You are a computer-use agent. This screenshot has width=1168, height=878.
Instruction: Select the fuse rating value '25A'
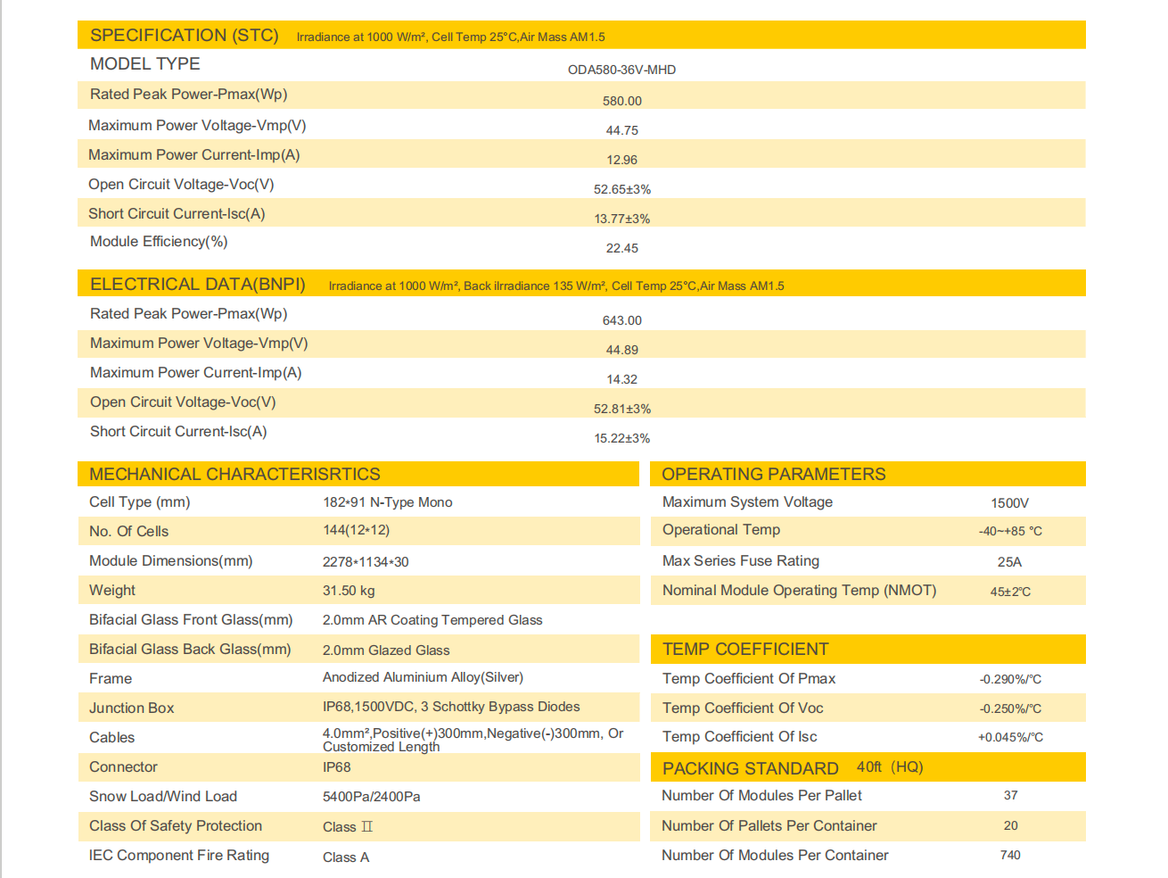pos(1010,562)
